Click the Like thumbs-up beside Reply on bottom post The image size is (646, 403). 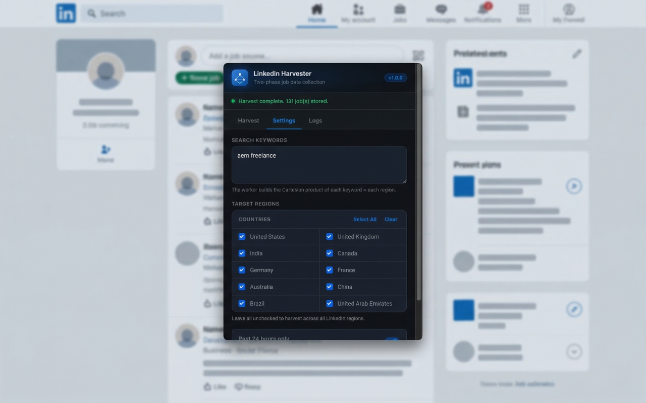tap(207, 386)
